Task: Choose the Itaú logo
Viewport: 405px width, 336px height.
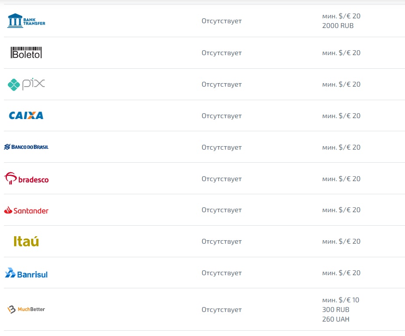Action: (26, 241)
